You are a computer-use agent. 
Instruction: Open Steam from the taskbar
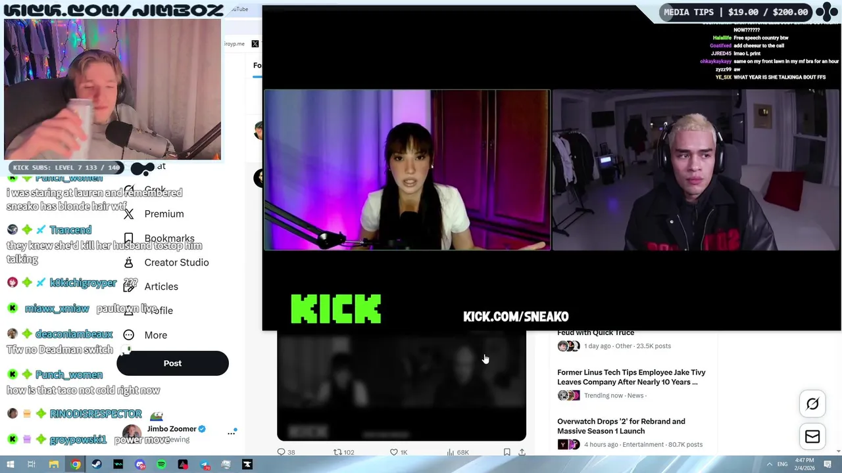click(x=97, y=464)
